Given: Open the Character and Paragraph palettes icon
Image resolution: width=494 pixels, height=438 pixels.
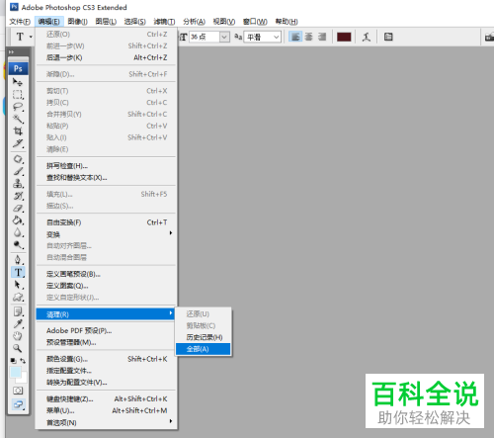Looking at the screenshot, I should click(x=388, y=37).
